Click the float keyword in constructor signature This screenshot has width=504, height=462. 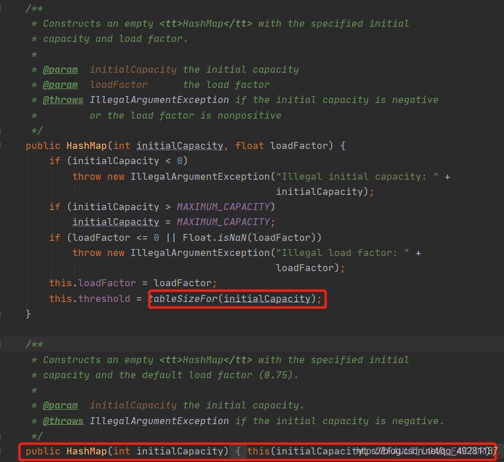click(250, 146)
